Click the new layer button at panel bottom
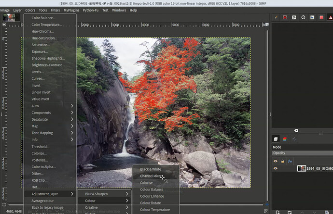This screenshot has width=333, height=214. coord(277,212)
